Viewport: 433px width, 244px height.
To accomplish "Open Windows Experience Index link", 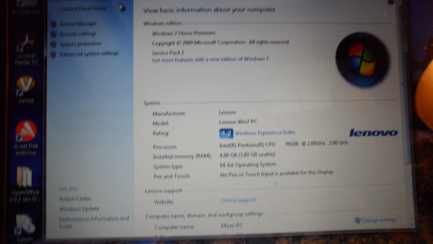I will [x=265, y=133].
